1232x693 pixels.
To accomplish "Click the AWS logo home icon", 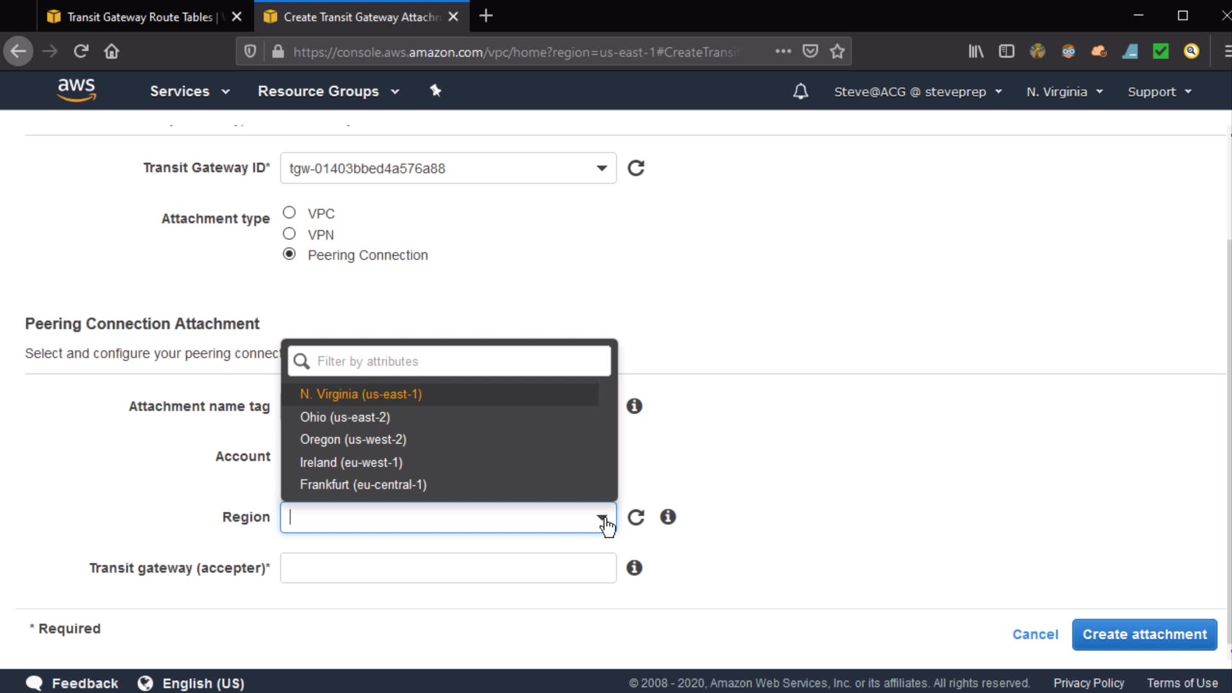I will 76,90.
